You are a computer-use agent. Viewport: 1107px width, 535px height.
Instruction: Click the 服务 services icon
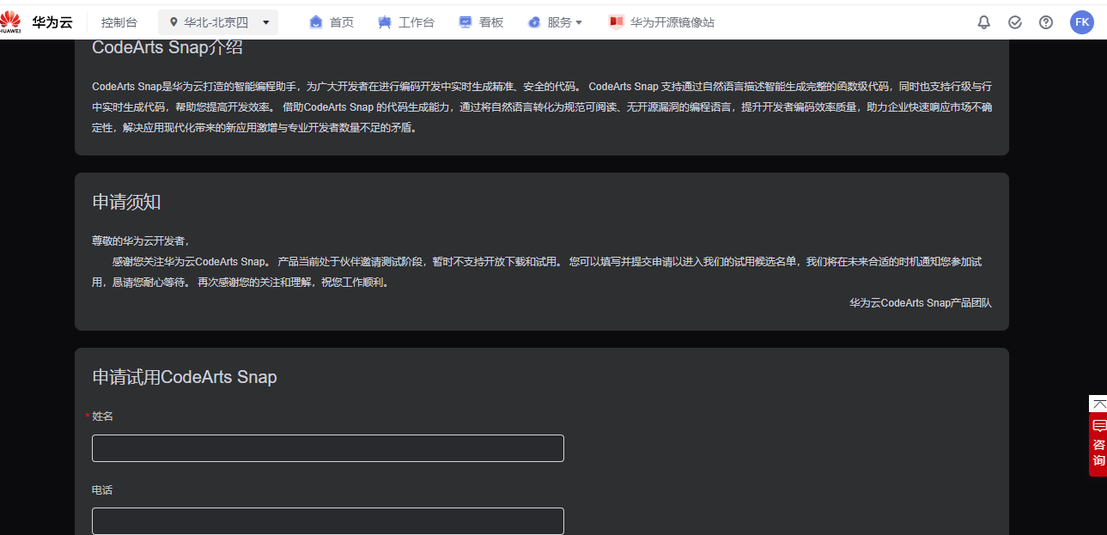click(534, 22)
